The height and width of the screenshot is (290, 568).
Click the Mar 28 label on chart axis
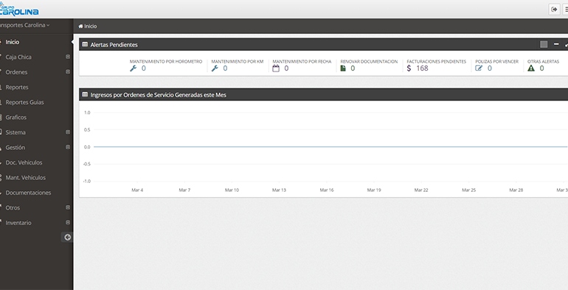tap(516, 190)
